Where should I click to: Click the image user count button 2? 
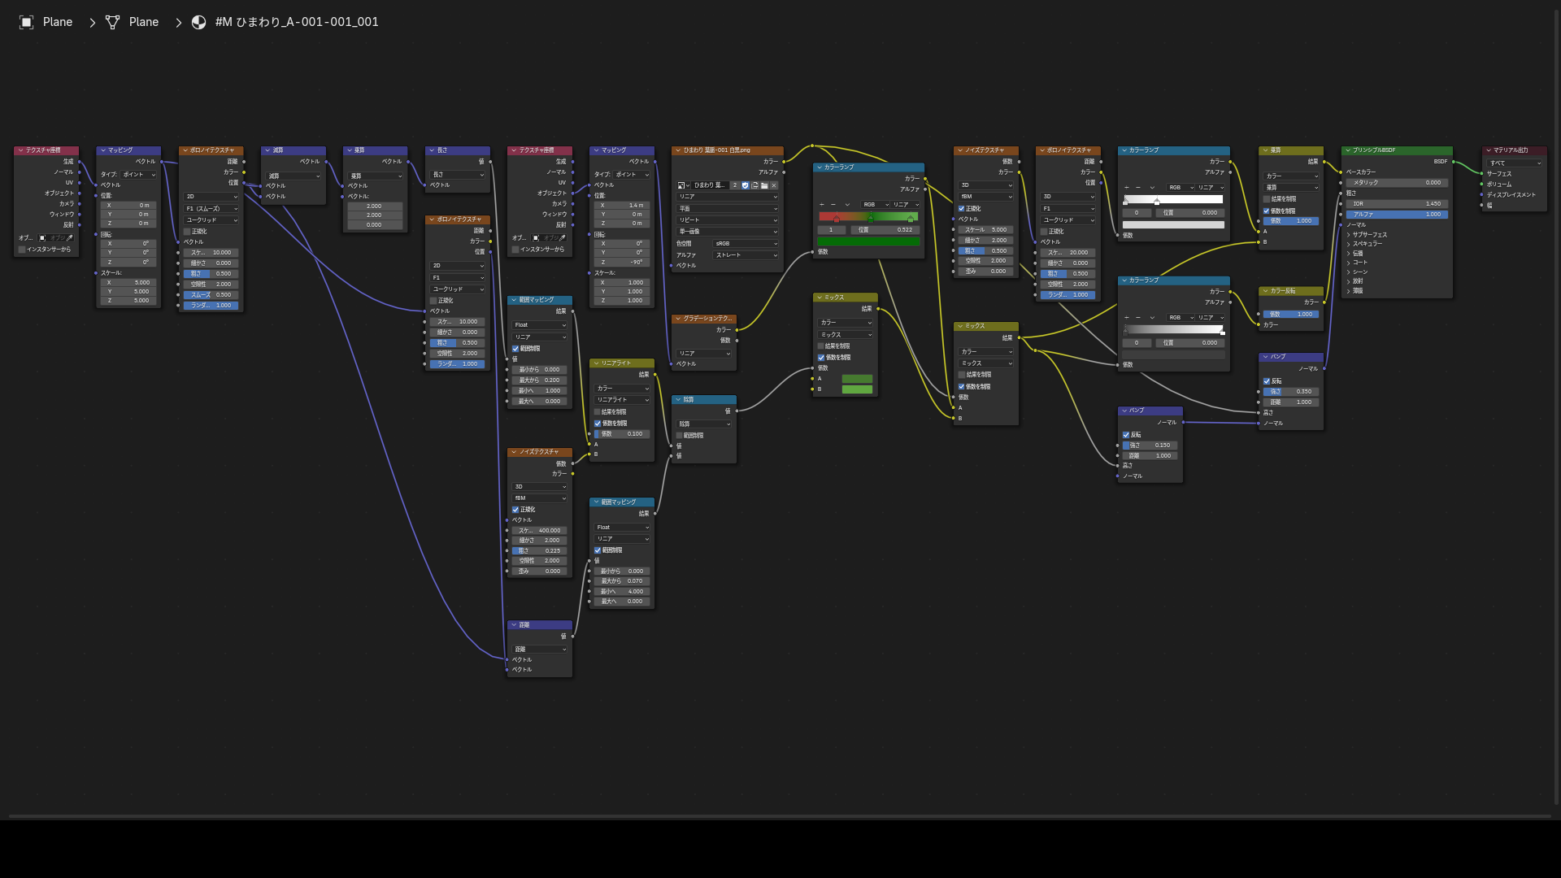735,185
